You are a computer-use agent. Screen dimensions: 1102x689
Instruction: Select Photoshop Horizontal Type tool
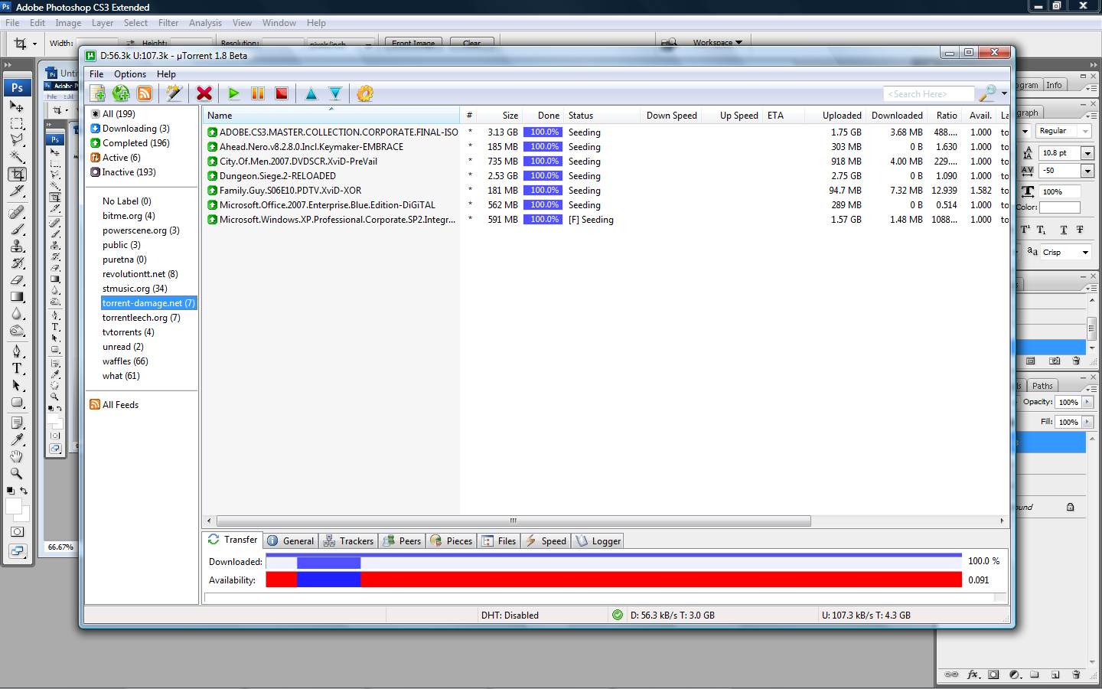coord(17,368)
